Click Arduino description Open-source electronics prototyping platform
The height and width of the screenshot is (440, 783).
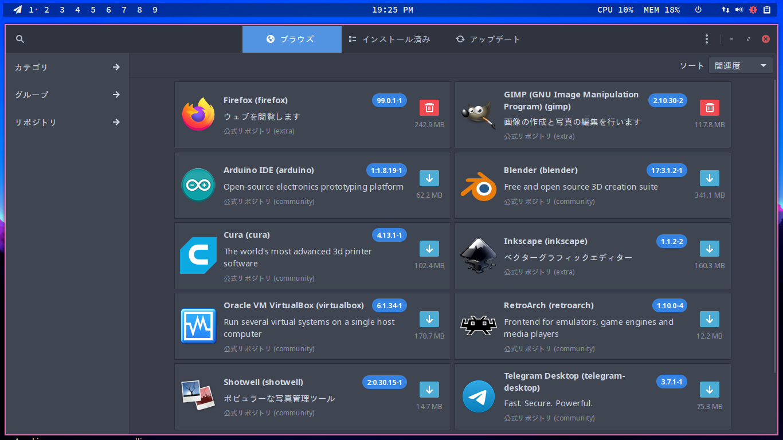(314, 187)
